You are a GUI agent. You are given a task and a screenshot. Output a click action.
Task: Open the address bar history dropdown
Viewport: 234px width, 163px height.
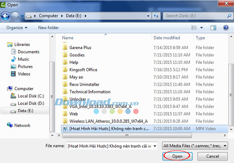coord(148,16)
